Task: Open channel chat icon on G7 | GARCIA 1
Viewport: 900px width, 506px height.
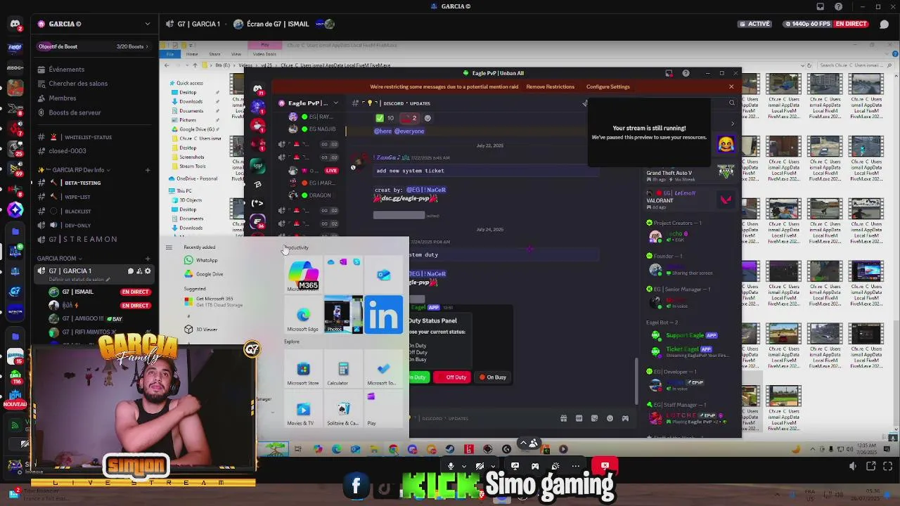Action: (x=130, y=271)
